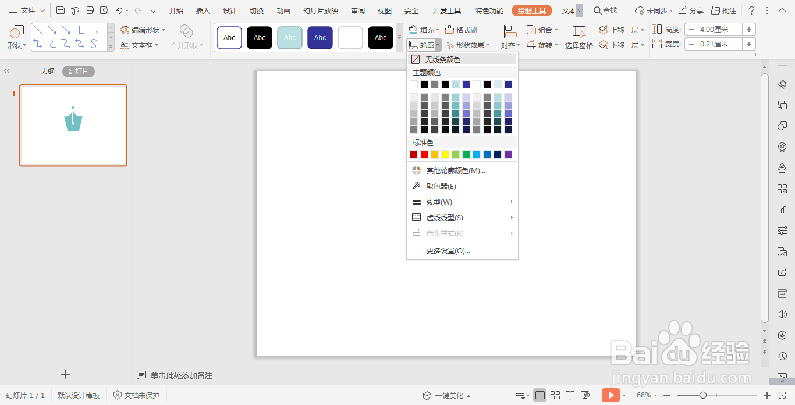Open the 组合 group dropdown
The height and width of the screenshot is (405, 795).
(x=542, y=30)
